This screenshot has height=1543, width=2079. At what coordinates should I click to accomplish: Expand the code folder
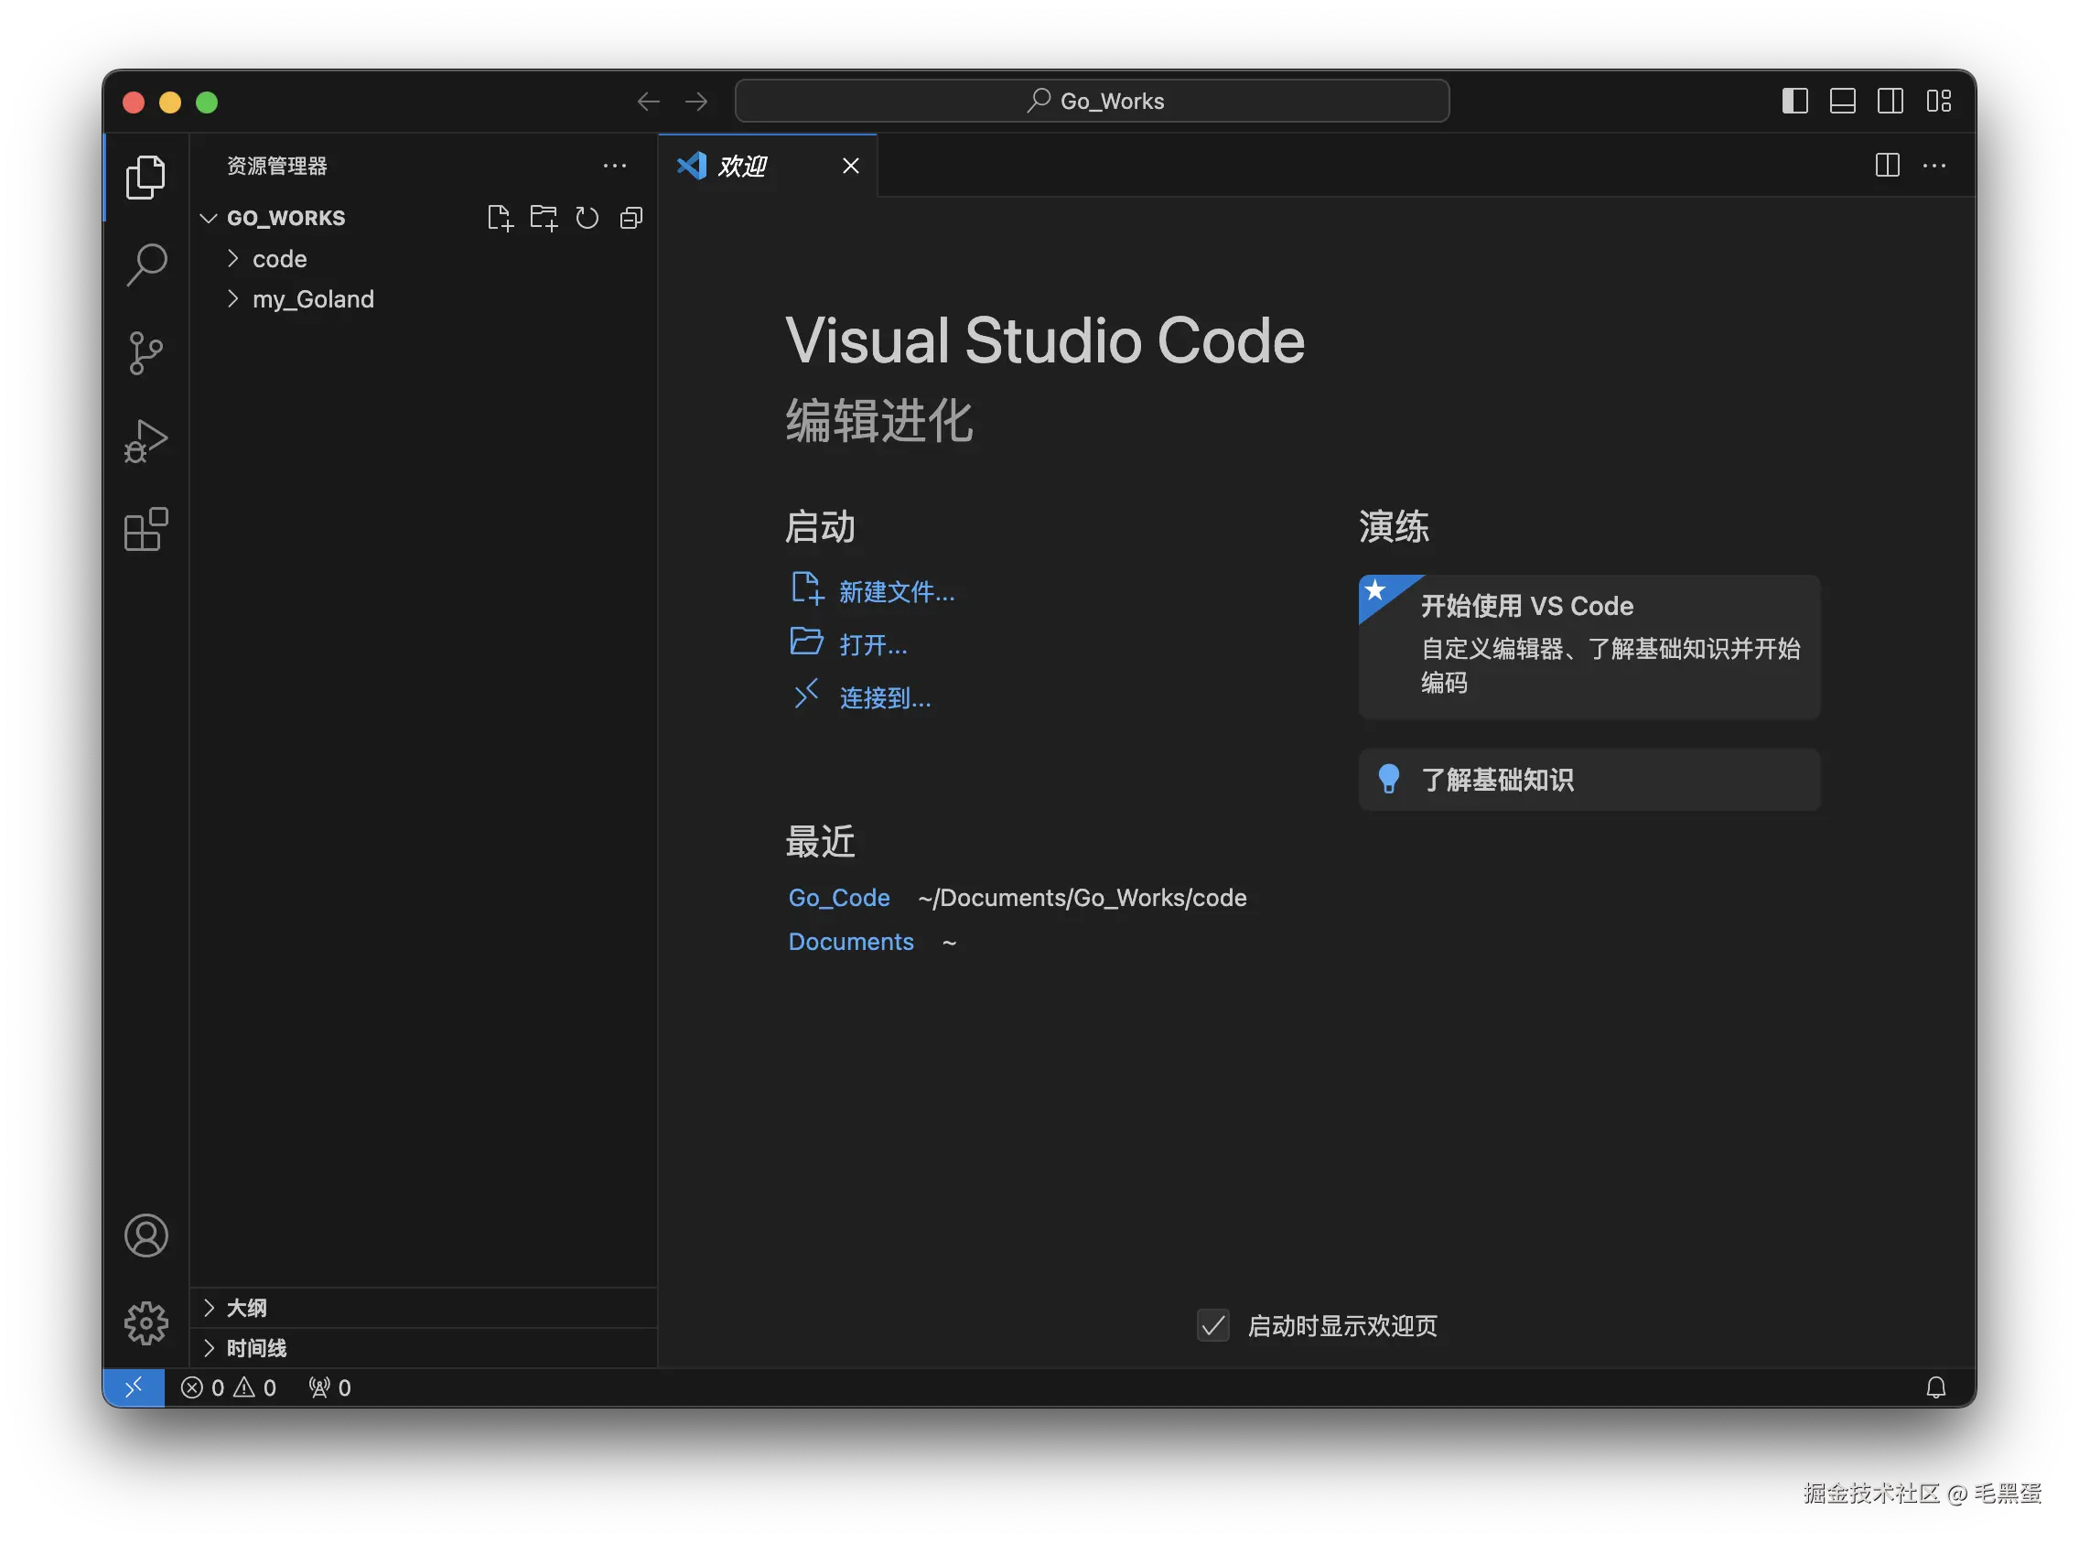click(x=279, y=259)
